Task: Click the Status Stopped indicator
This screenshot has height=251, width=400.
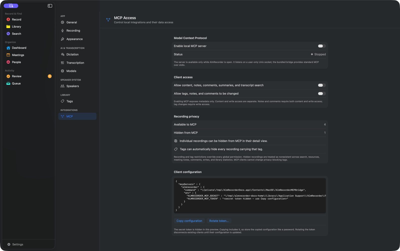Action: [x=318, y=54]
